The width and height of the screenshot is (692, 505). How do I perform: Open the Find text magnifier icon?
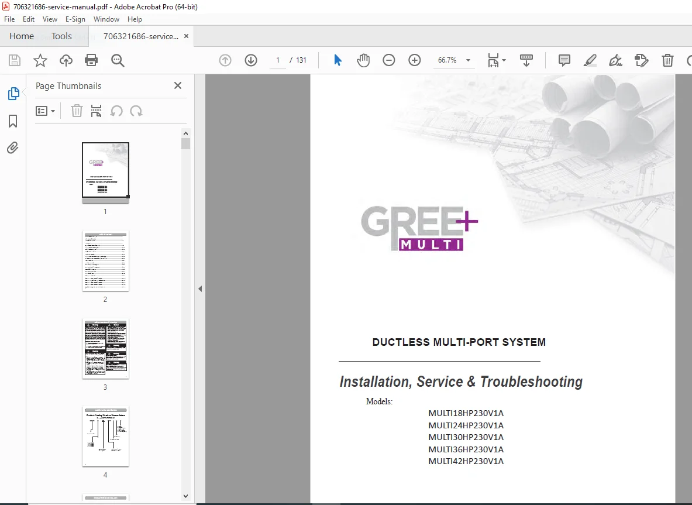pyautogui.click(x=118, y=60)
